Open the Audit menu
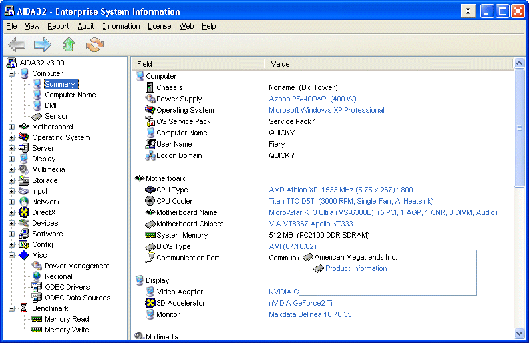The image size is (529, 343). click(86, 26)
